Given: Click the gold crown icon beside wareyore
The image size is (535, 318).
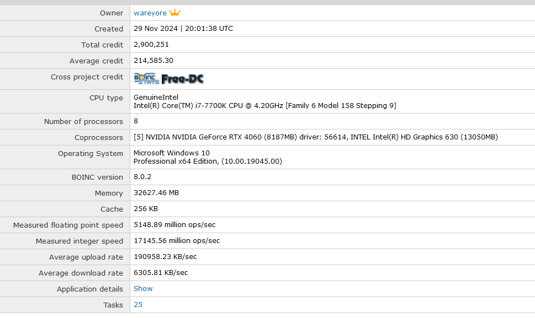Looking at the screenshot, I should pyautogui.click(x=174, y=13).
